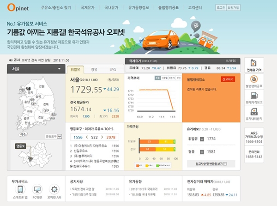Image resolution: width=277 pixels, height=206 pixels.
Task: Go to next station price arrow
Action: tap(102, 137)
